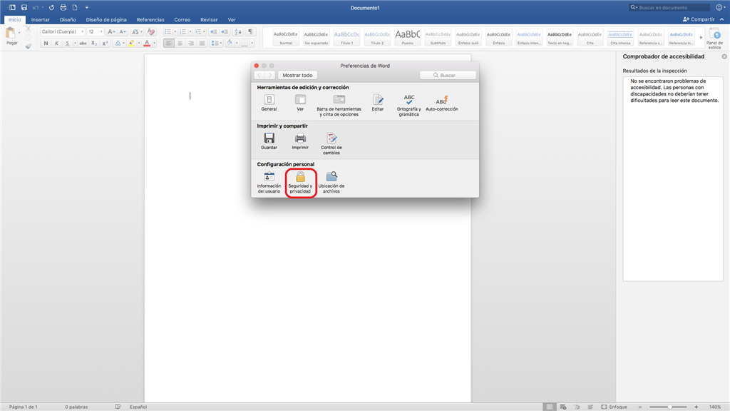Toggle italic (K) formatting
730x411 pixels.
tap(57, 44)
